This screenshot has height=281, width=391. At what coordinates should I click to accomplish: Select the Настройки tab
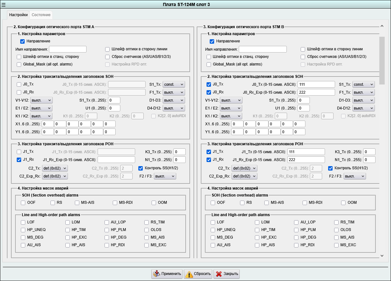coord(18,15)
